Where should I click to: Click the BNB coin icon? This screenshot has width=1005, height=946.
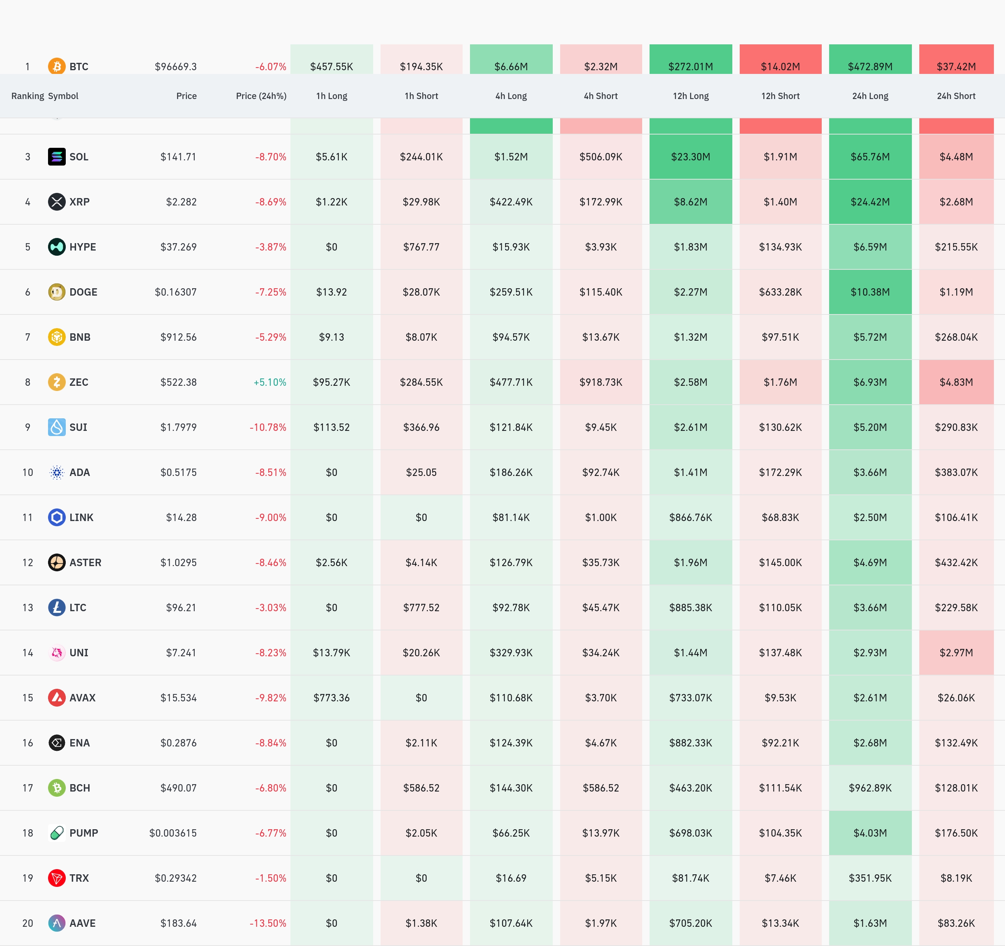(57, 337)
